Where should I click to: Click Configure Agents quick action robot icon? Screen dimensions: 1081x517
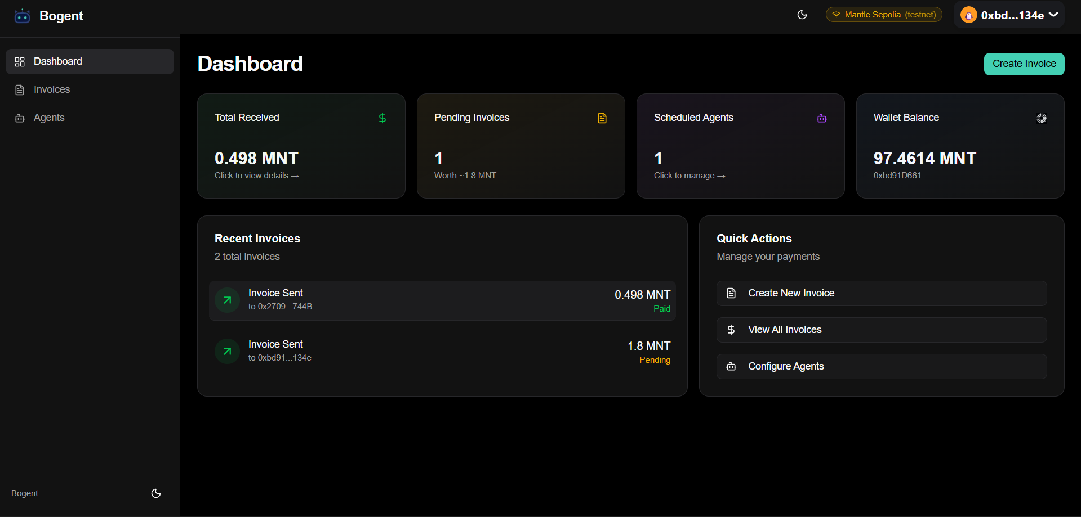[x=731, y=366]
